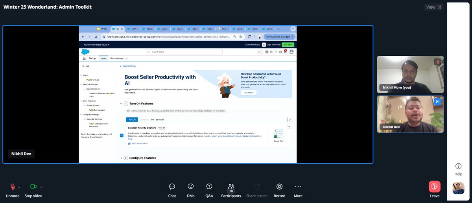Select the Nikhil More (you) video tile
The width and height of the screenshot is (472, 203).
pyautogui.click(x=410, y=74)
